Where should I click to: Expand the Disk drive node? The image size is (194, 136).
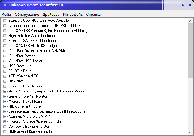pyautogui.click(x=5, y=81)
